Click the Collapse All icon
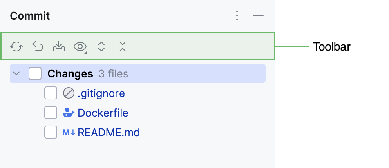Image resolution: width=389 pixels, height=168 pixels. [x=122, y=46]
